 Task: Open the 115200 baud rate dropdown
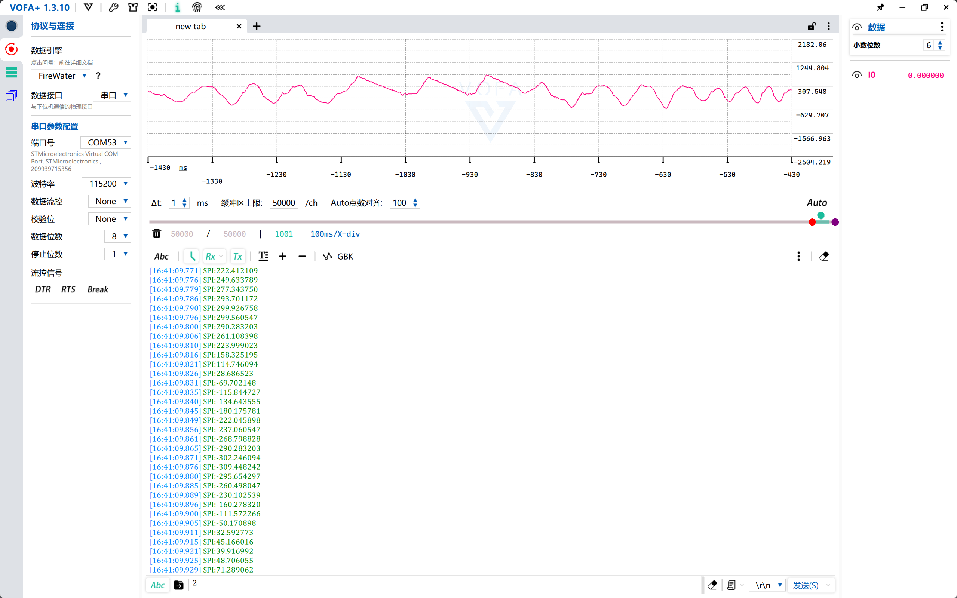(106, 184)
